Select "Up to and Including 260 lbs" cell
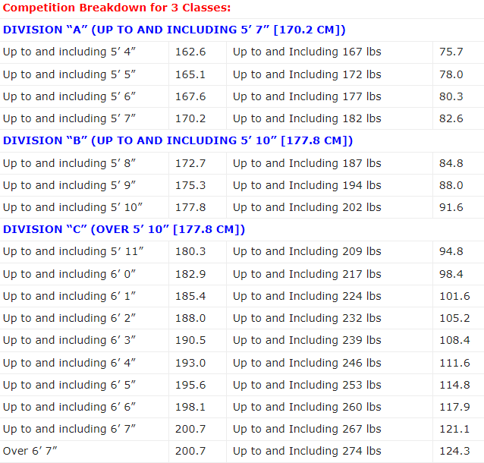Screen dimensions: 484x463 tap(306, 407)
